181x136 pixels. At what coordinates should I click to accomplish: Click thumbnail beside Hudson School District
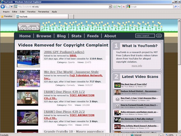click(117, 92)
